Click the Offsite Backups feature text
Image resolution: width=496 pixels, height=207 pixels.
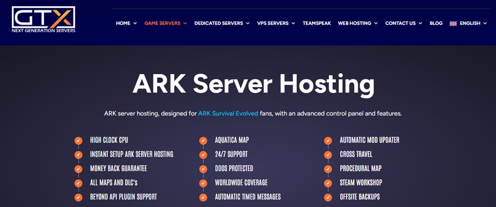[x=360, y=197]
